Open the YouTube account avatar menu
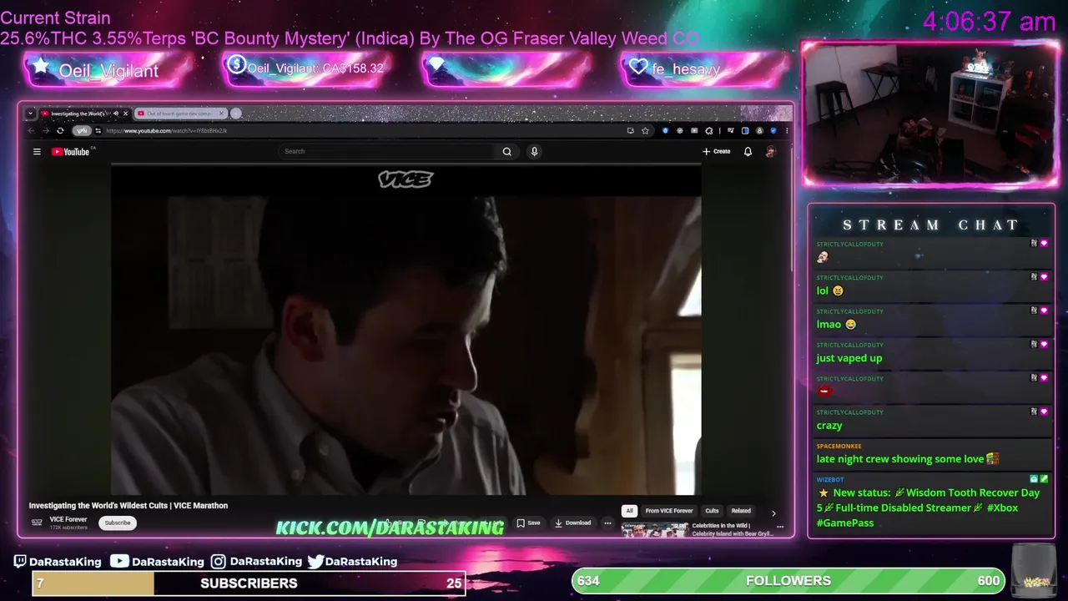This screenshot has width=1068, height=601. pos(770,151)
